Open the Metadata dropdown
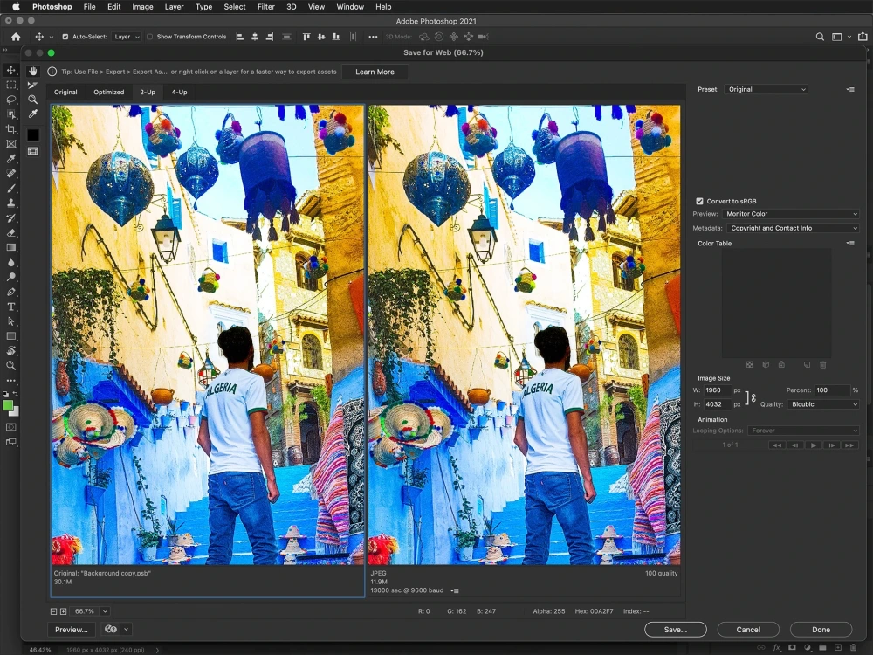This screenshot has width=873, height=655. coord(793,228)
